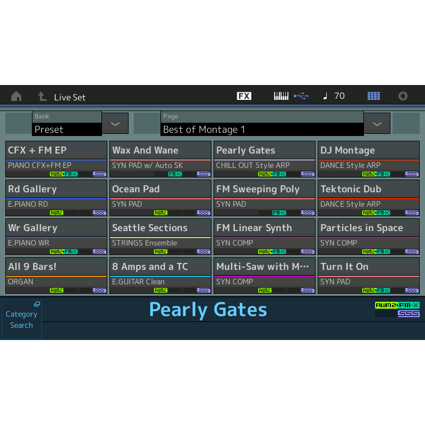Click the Live Set title text

pyautogui.click(x=70, y=97)
